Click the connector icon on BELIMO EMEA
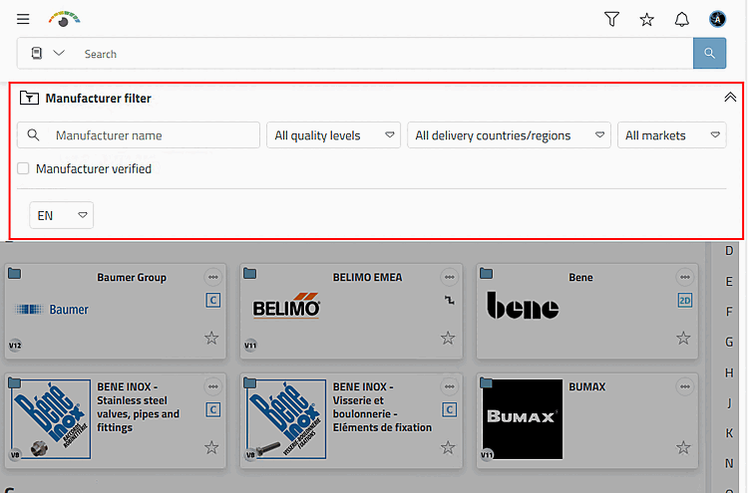This screenshot has height=493, width=748. (x=450, y=300)
